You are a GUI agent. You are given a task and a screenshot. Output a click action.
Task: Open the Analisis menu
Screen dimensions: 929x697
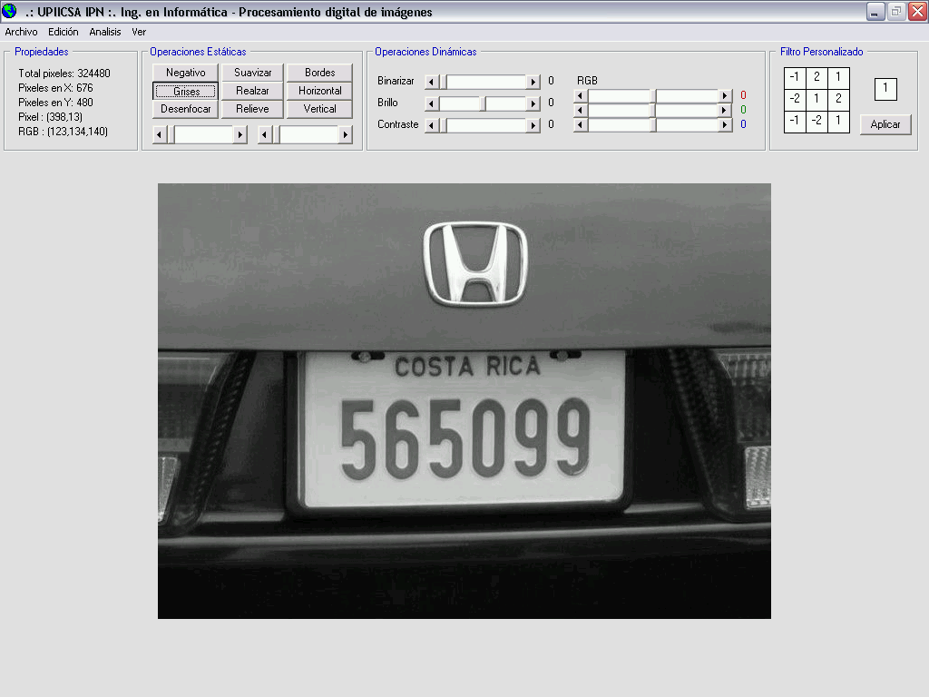(105, 32)
